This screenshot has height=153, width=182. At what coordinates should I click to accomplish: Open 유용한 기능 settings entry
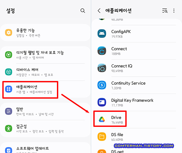point(45,33)
